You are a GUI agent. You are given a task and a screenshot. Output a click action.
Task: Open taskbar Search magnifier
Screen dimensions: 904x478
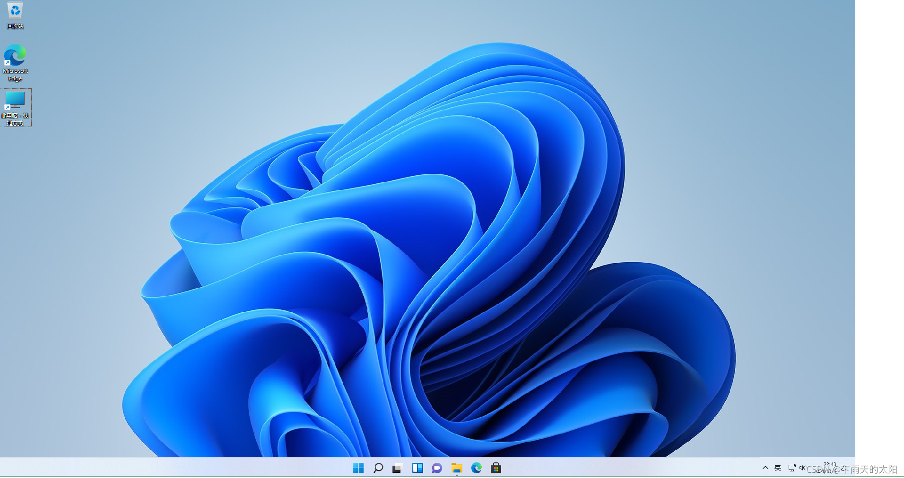378,468
